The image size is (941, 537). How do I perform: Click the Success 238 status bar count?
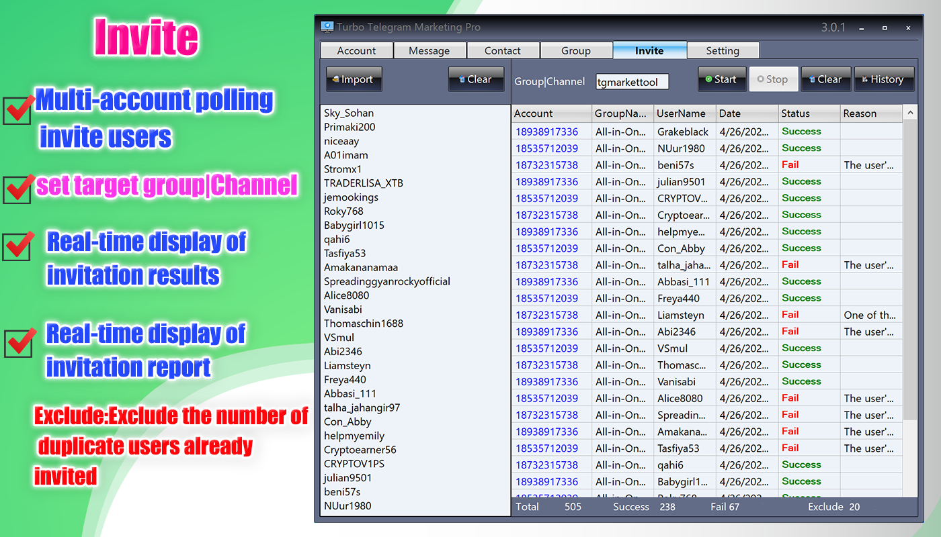click(x=644, y=507)
